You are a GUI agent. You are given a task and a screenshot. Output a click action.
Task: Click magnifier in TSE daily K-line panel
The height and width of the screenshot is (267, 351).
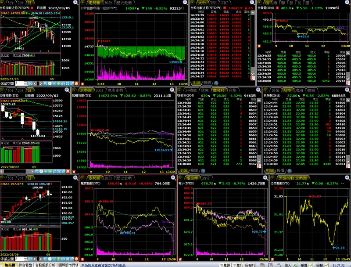(67, 90)
